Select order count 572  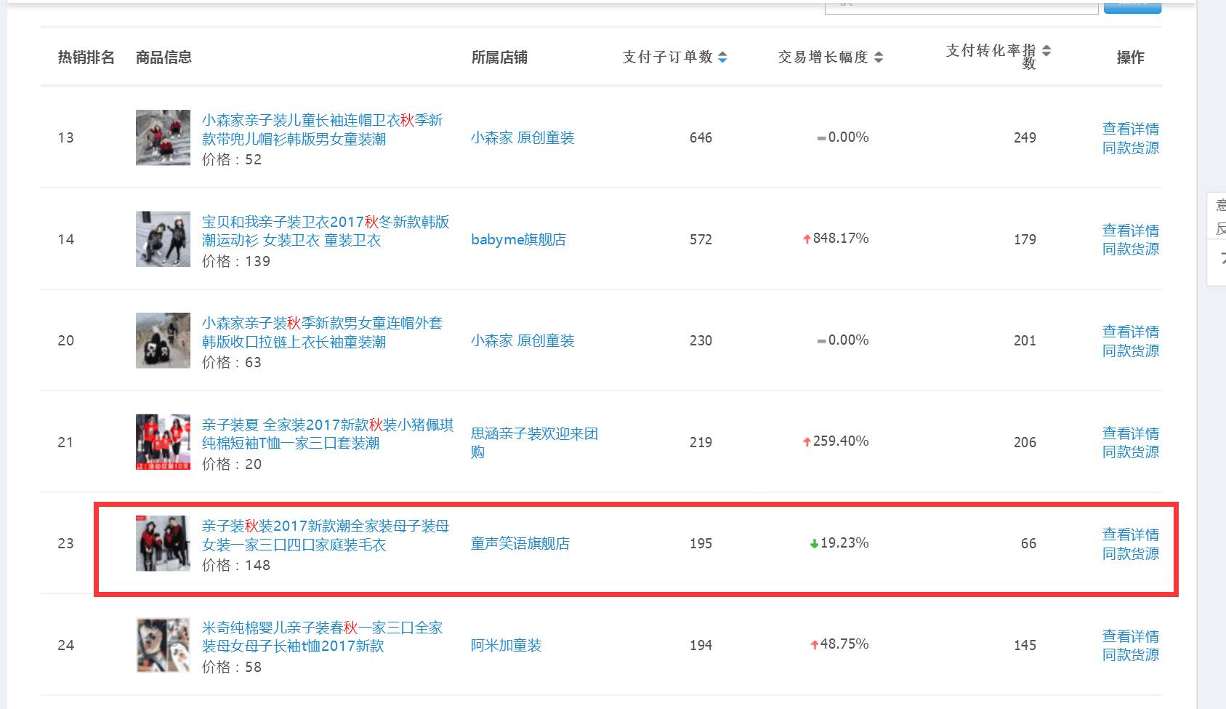coord(701,239)
